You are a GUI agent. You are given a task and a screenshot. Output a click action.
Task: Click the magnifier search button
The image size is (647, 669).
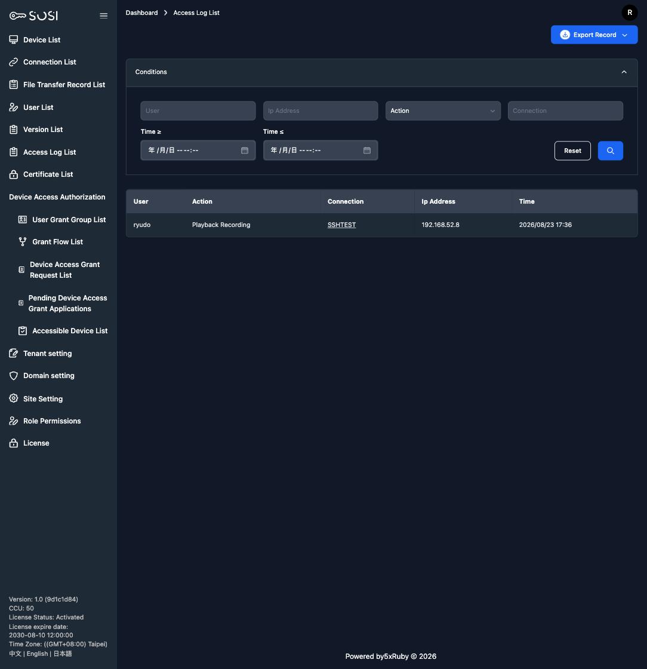pyautogui.click(x=611, y=151)
